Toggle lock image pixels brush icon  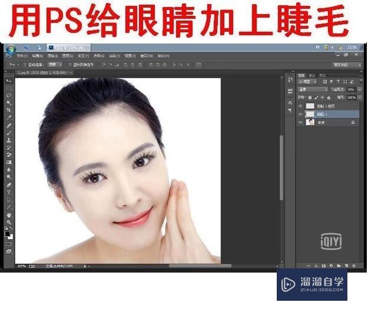[316, 98]
